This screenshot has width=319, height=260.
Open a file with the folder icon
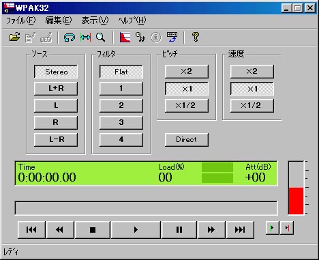(x=15, y=37)
